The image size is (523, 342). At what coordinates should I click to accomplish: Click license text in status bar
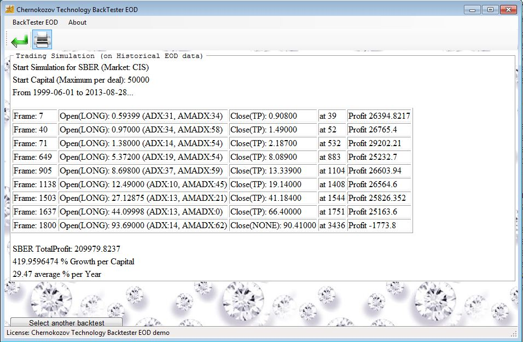pos(88,333)
